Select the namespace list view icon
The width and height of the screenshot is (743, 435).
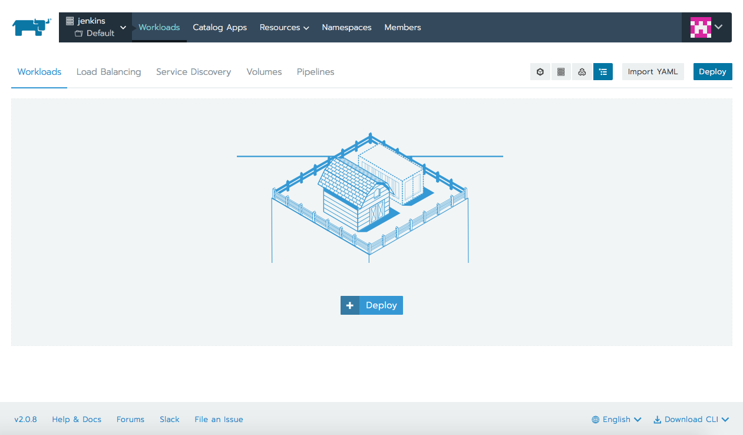(603, 72)
